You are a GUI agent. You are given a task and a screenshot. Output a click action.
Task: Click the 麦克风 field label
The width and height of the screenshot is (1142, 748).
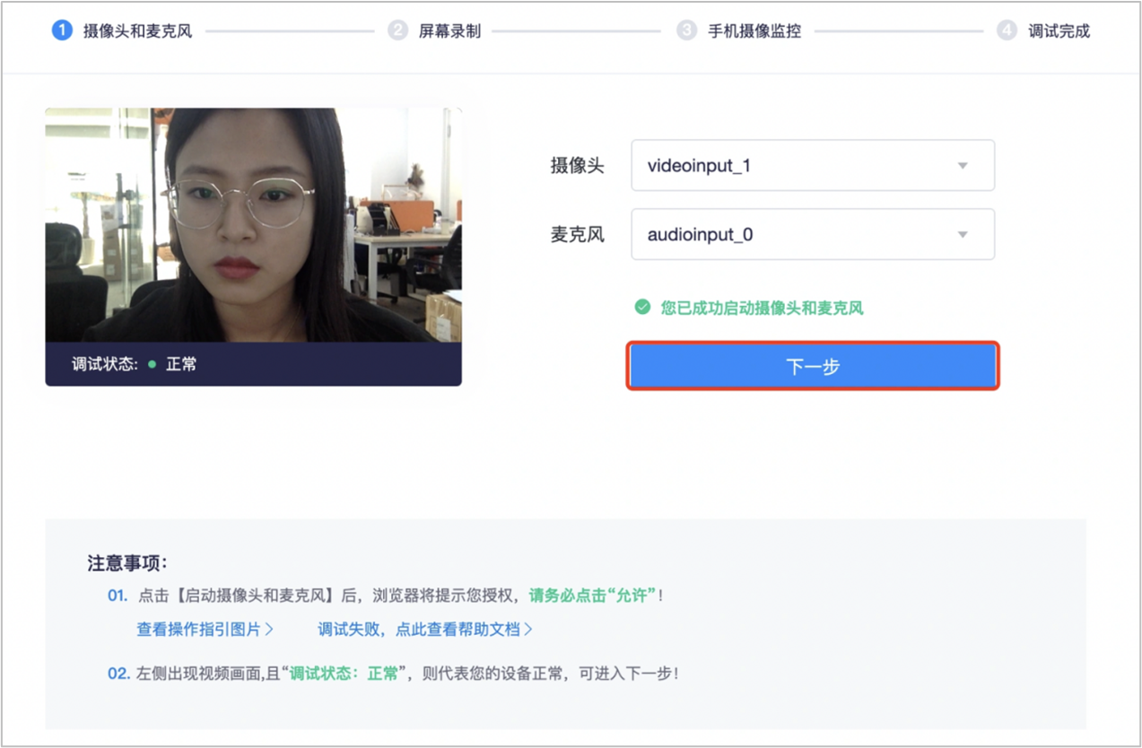[x=577, y=235]
